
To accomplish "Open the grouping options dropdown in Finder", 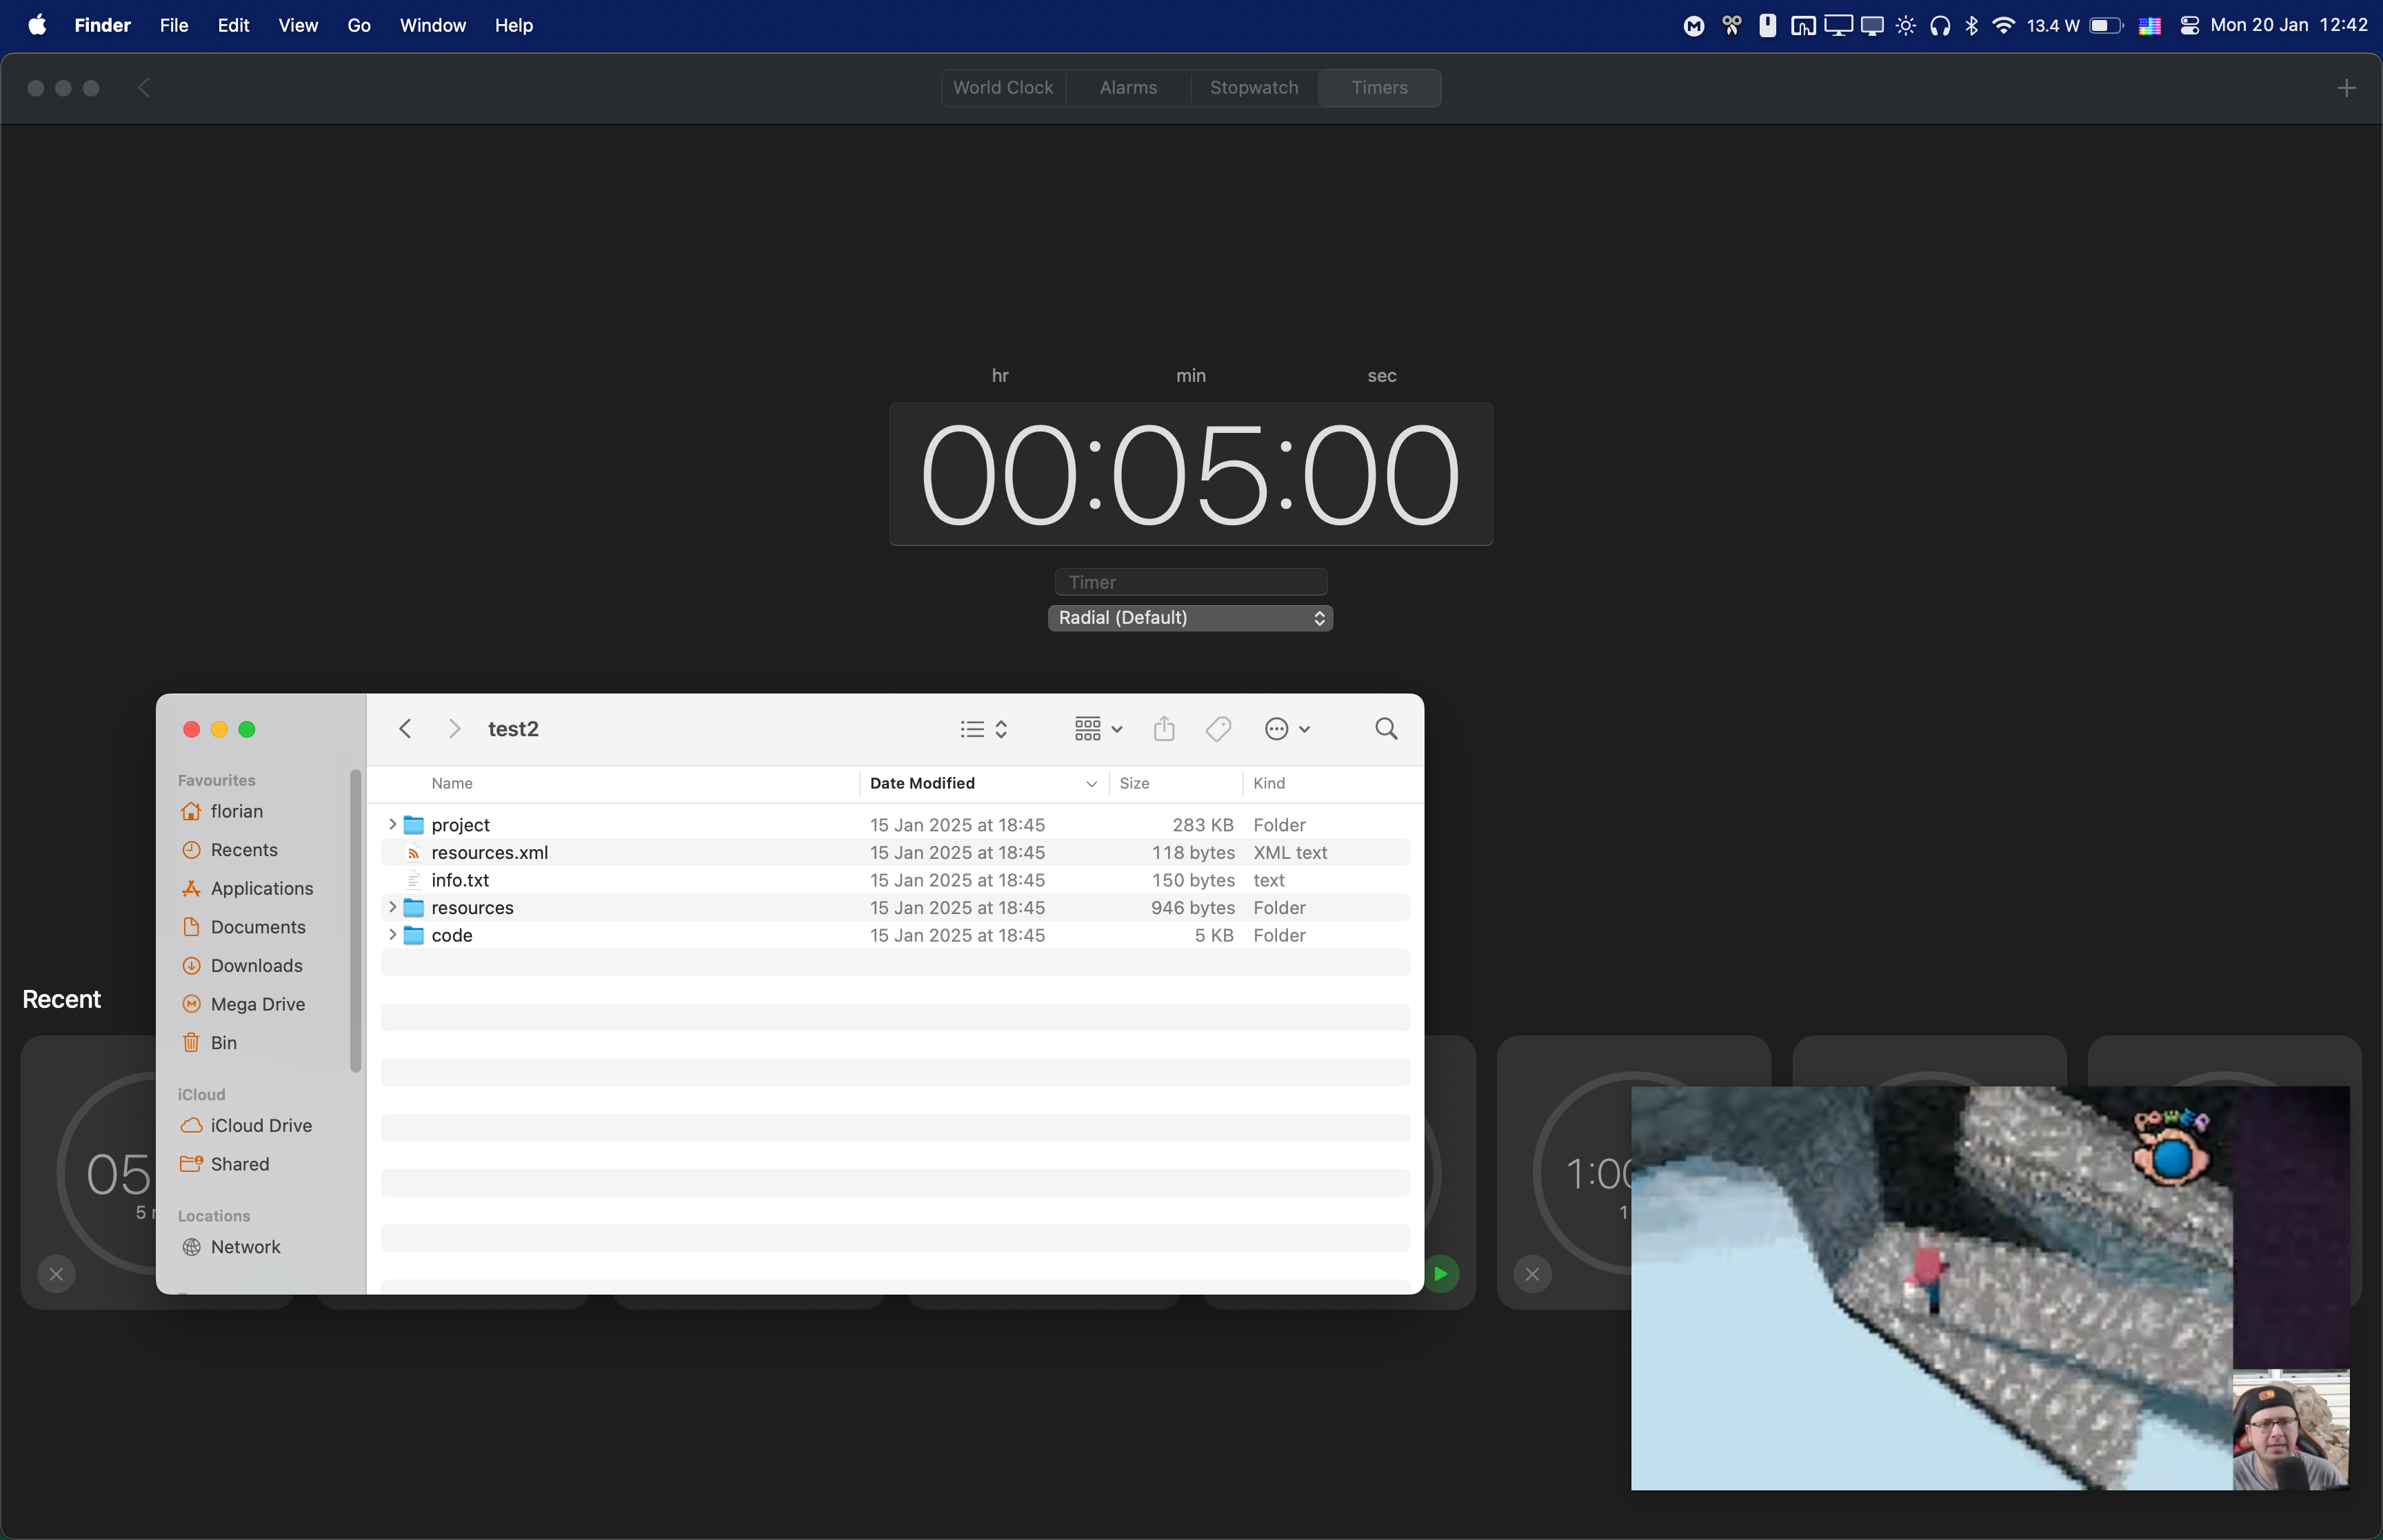I will [x=1098, y=729].
